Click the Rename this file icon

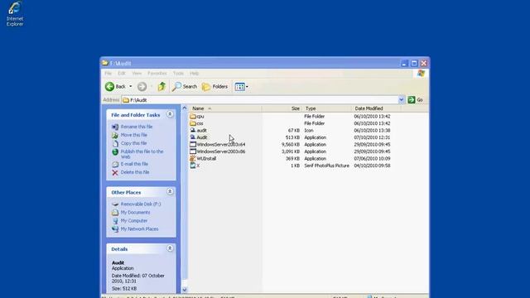[x=115, y=127]
